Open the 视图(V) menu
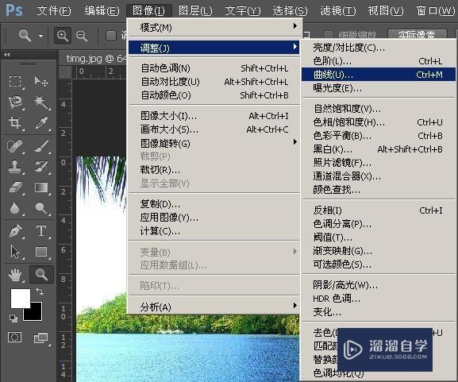 (386, 11)
